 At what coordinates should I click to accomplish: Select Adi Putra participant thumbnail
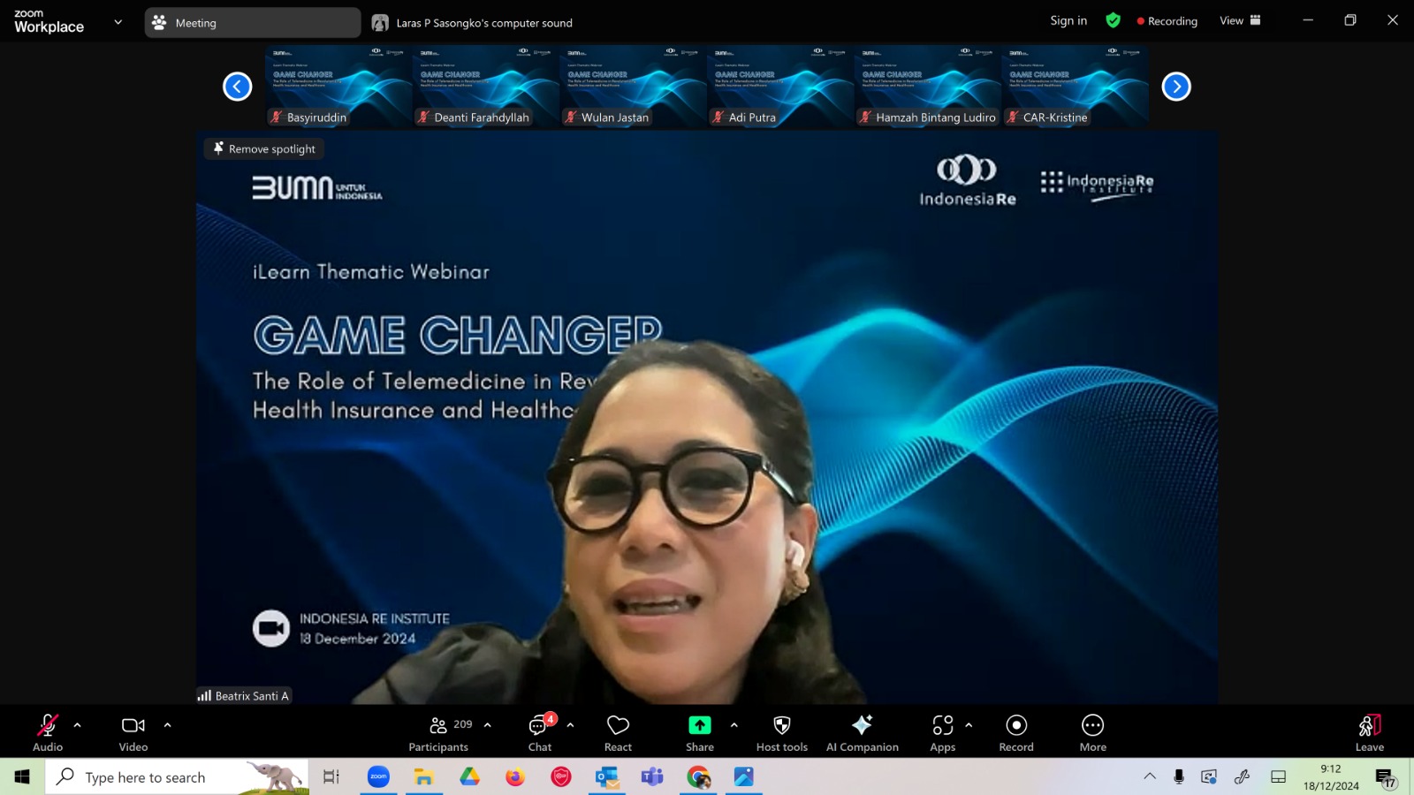pyautogui.click(x=780, y=87)
